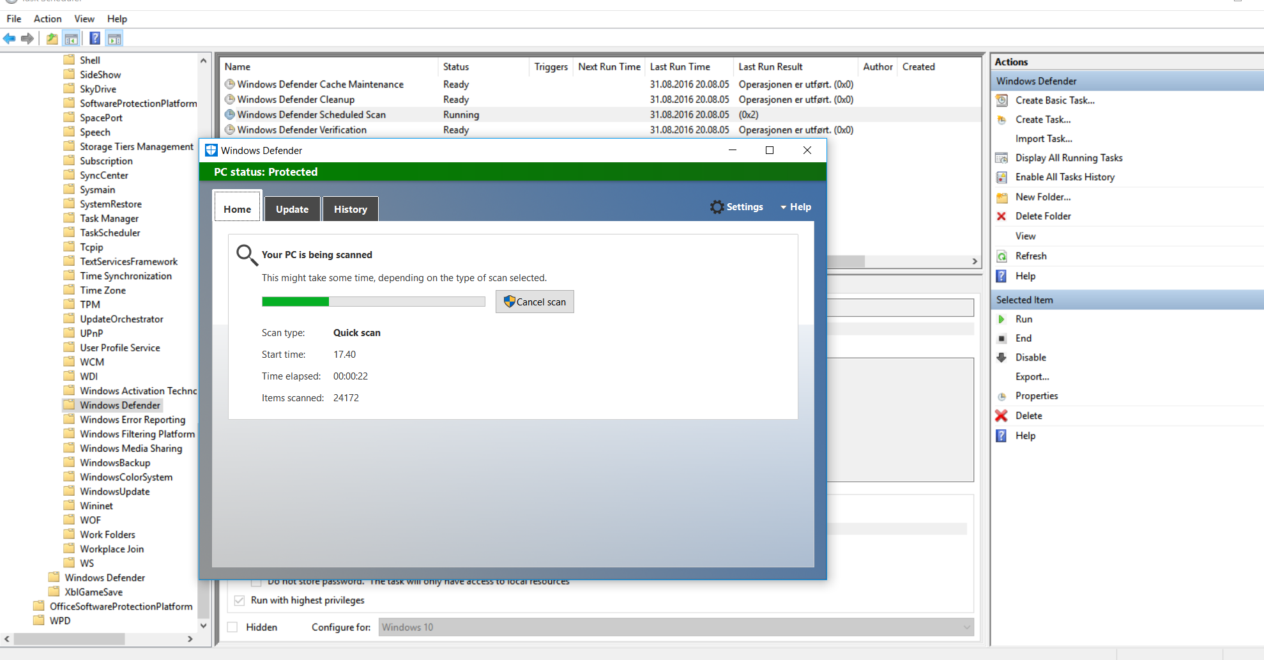Screen dimensions: 1264x660
Task: Switch to the Update tab
Action: coord(293,209)
